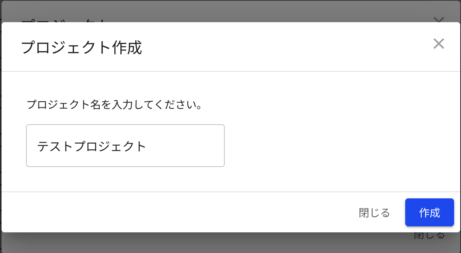The image size is (461, 253).
Task: Click the 閉じる button in dialog footer
Action: tap(374, 212)
